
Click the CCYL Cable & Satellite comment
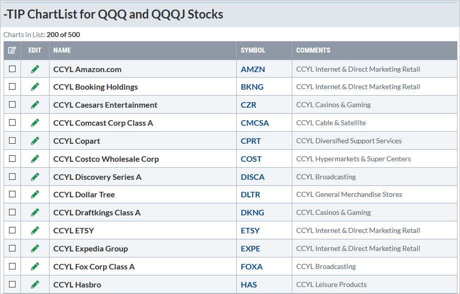point(331,123)
